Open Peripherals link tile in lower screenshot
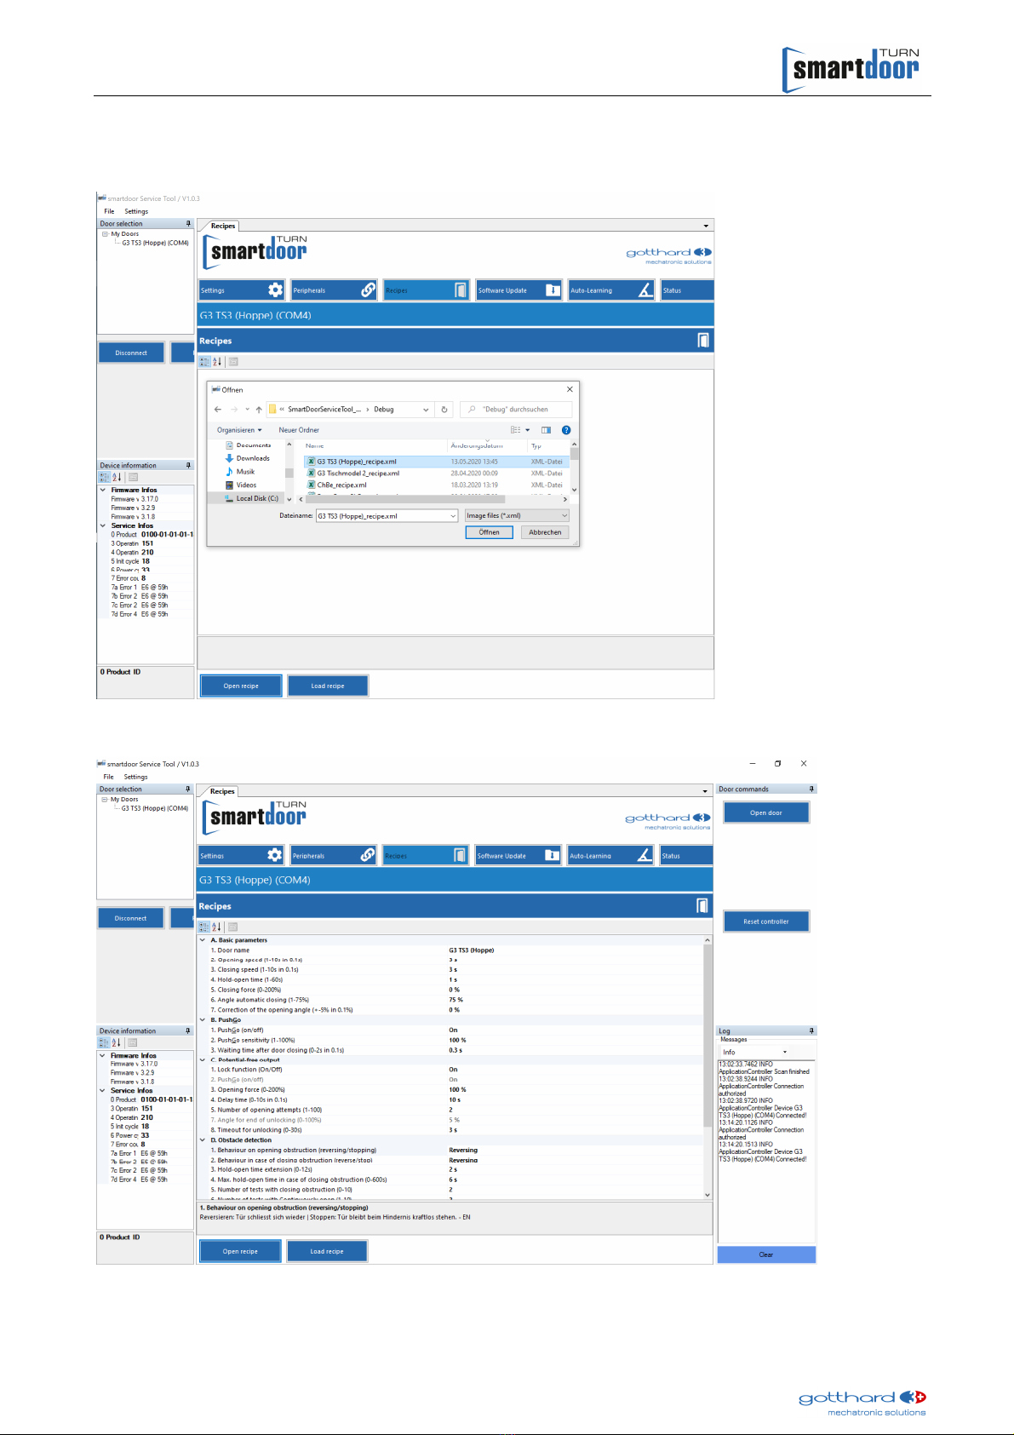 click(x=334, y=856)
